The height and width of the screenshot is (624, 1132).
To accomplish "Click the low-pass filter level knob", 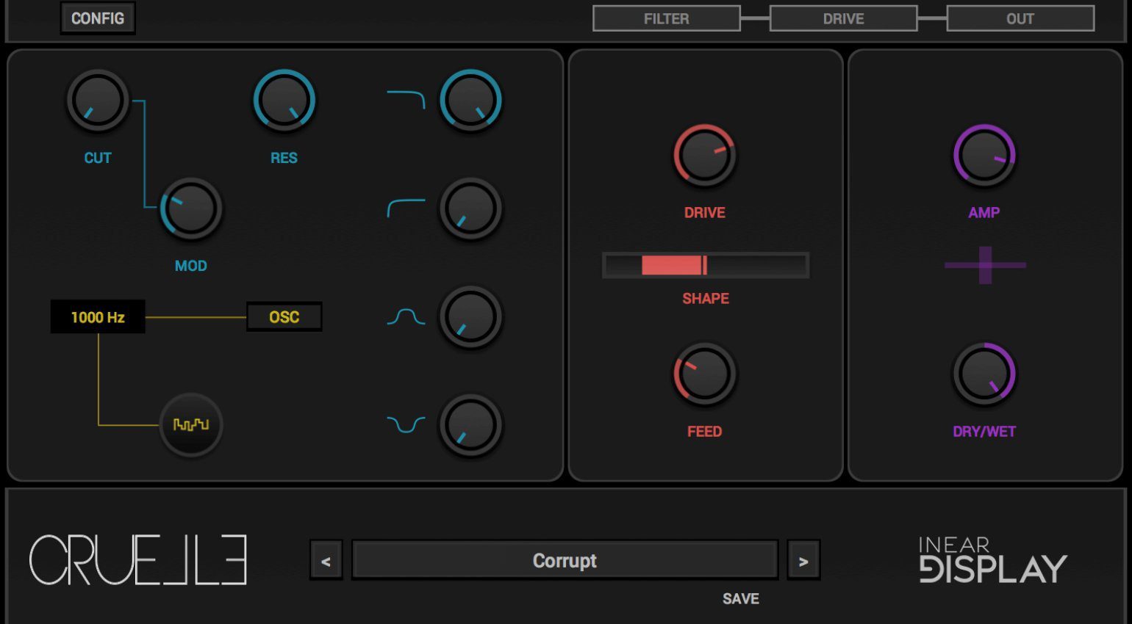I will pyautogui.click(x=470, y=101).
